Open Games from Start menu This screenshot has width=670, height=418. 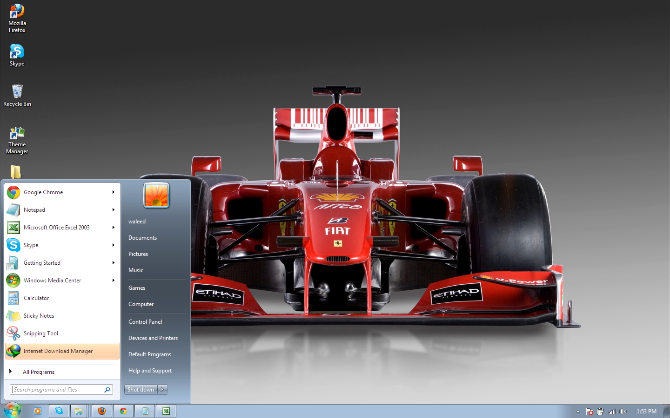pos(137,288)
